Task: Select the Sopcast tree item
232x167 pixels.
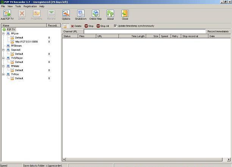Action: point(16,50)
